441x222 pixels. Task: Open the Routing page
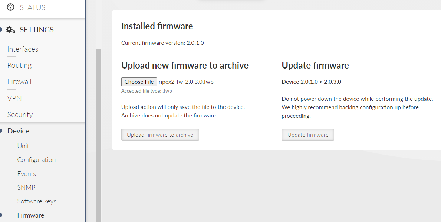[19, 65]
